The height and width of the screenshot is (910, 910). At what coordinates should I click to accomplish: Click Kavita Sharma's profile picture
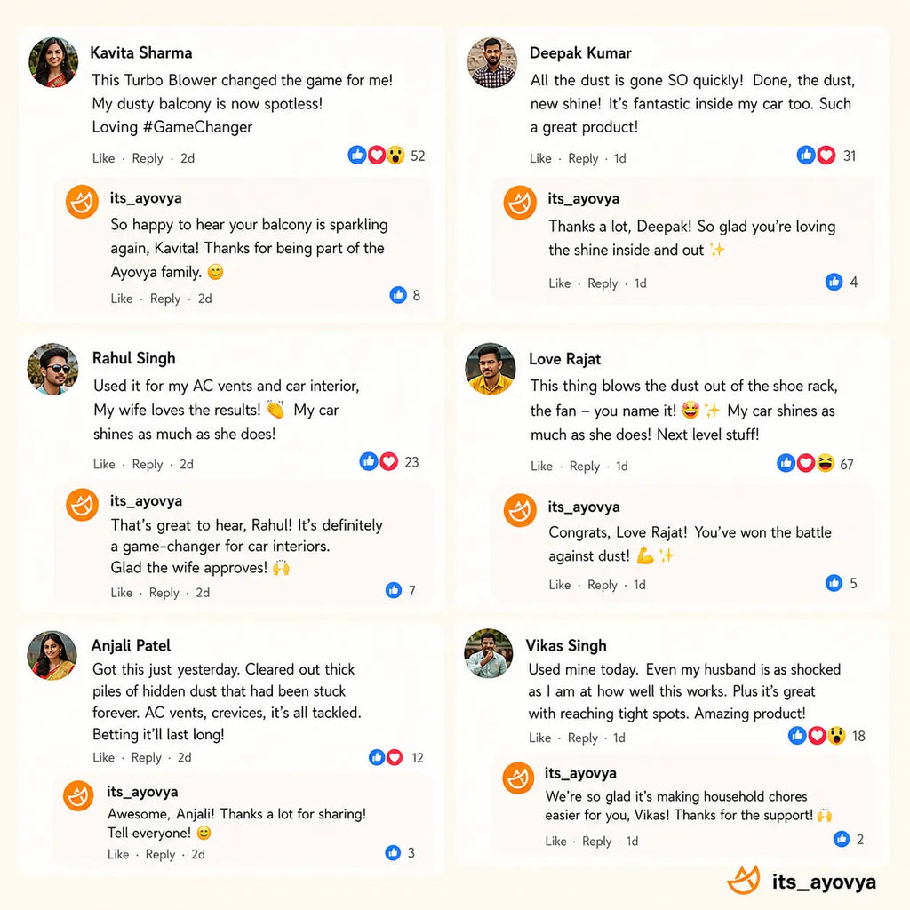[53, 63]
